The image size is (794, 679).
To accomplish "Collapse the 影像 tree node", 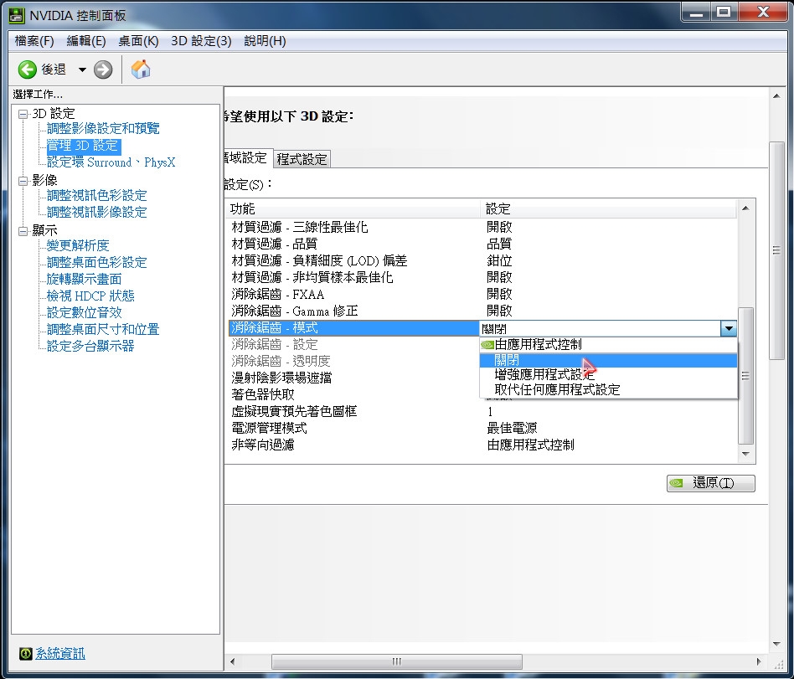I will [x=23, y=181].
